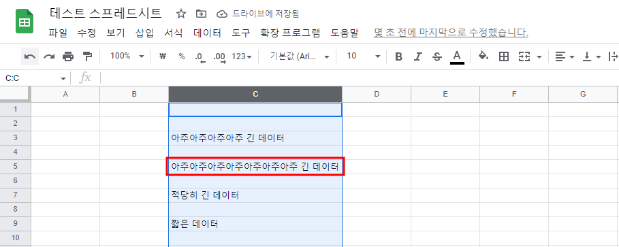Click the 테스트 스프레드시트 title

106,14
